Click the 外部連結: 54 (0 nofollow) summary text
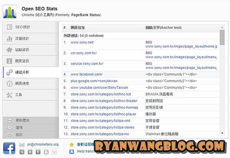Viewport: 230px width, 158px height. (x=84, y=35)
